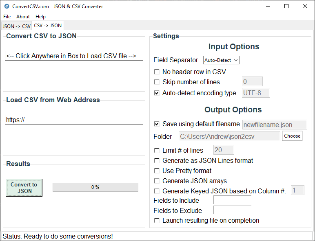Enable the No header row in CSV checkbox
This screenshot has height=241, width=315.
(157, 72)
